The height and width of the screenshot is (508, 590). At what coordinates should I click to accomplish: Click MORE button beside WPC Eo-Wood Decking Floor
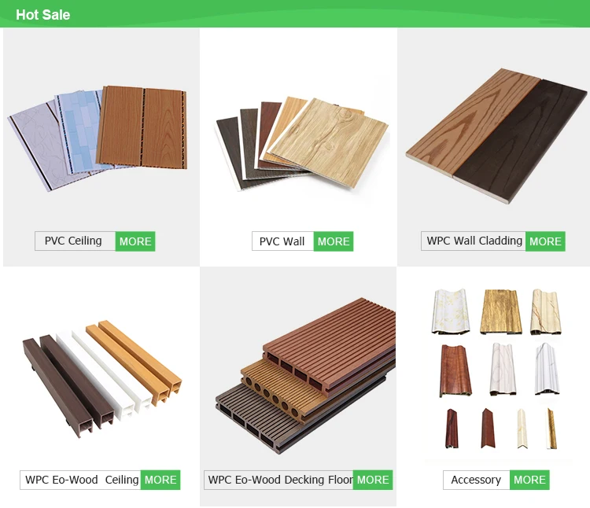tap(373, 480)
